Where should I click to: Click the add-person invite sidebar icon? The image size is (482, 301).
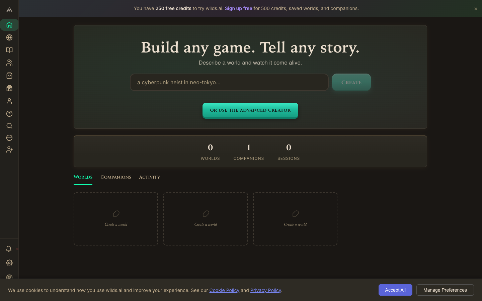tap(9, 150)
